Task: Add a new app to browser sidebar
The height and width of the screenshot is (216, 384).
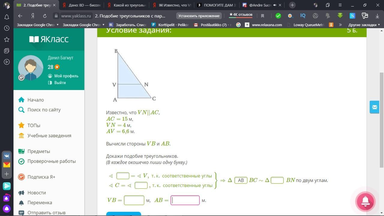Action: point(7,174)
